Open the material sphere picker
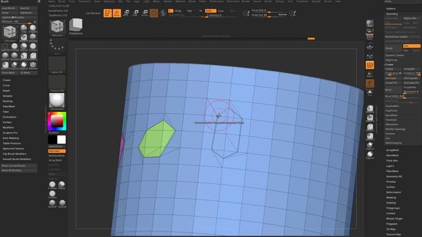 coord(57,101)
